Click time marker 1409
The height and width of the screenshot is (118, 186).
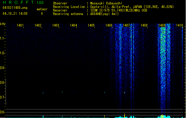pos(162,25)
